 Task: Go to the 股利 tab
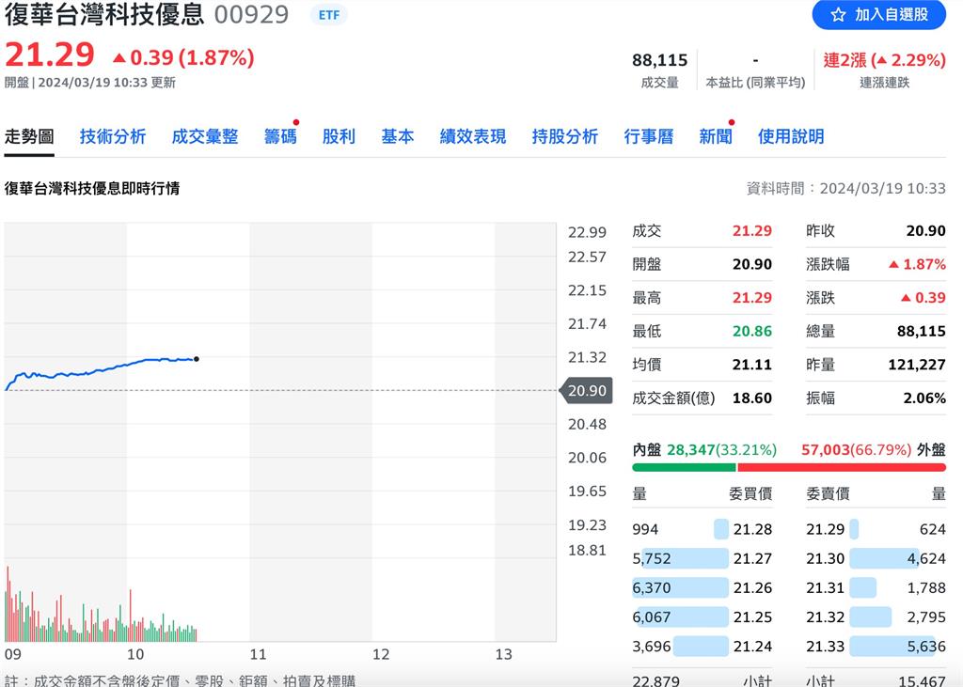(x=339, y=136)
